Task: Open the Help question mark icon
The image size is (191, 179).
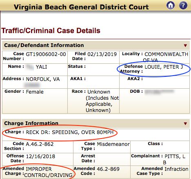Action: (x=183, y=5)
